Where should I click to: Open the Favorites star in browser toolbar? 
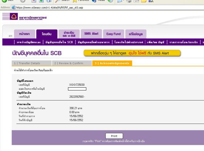click(75, 1)
